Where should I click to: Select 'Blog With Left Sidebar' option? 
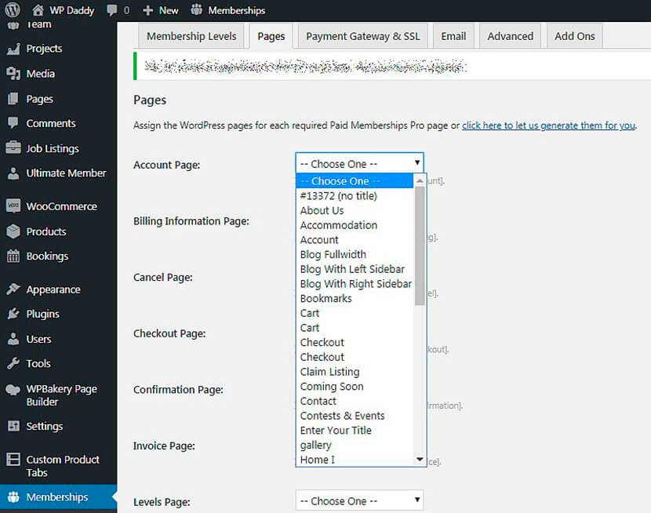coord(355,269)
